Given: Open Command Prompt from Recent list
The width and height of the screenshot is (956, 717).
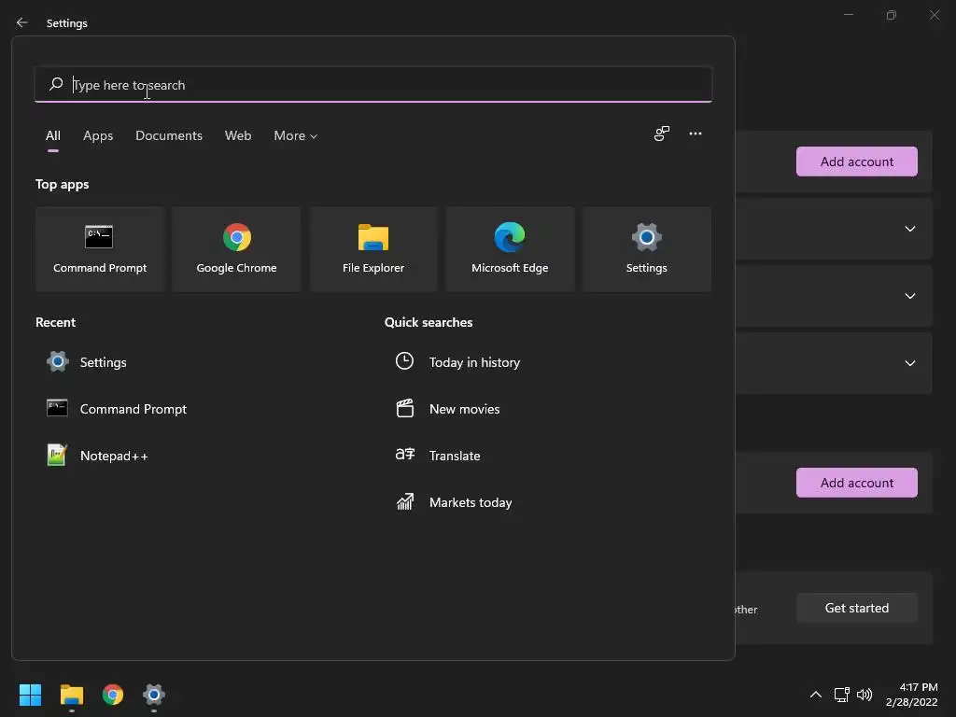Looking at the screenshot, I should (117, 409).
